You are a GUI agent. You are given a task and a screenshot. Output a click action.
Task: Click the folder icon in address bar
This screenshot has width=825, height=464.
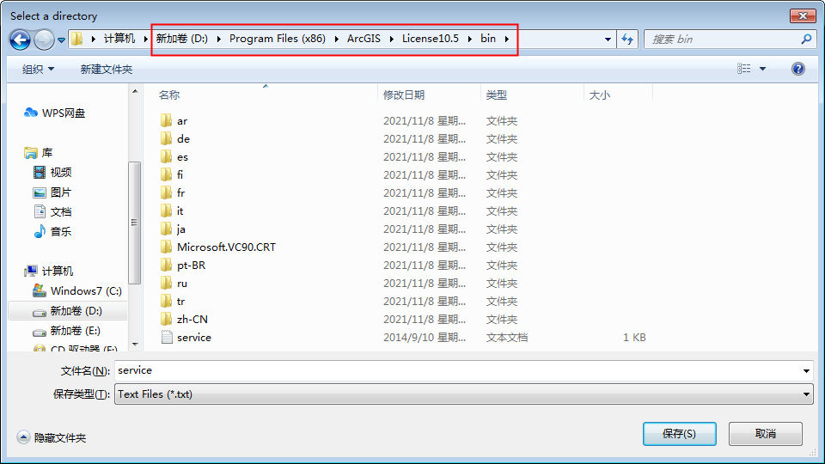click(x=77, y=39)
